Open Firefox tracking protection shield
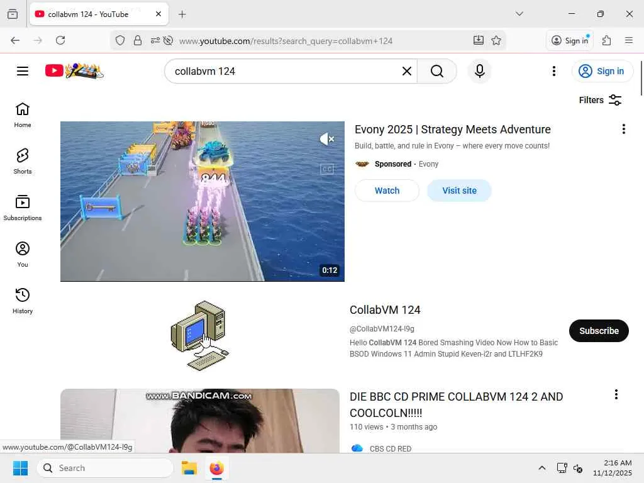 120,40
